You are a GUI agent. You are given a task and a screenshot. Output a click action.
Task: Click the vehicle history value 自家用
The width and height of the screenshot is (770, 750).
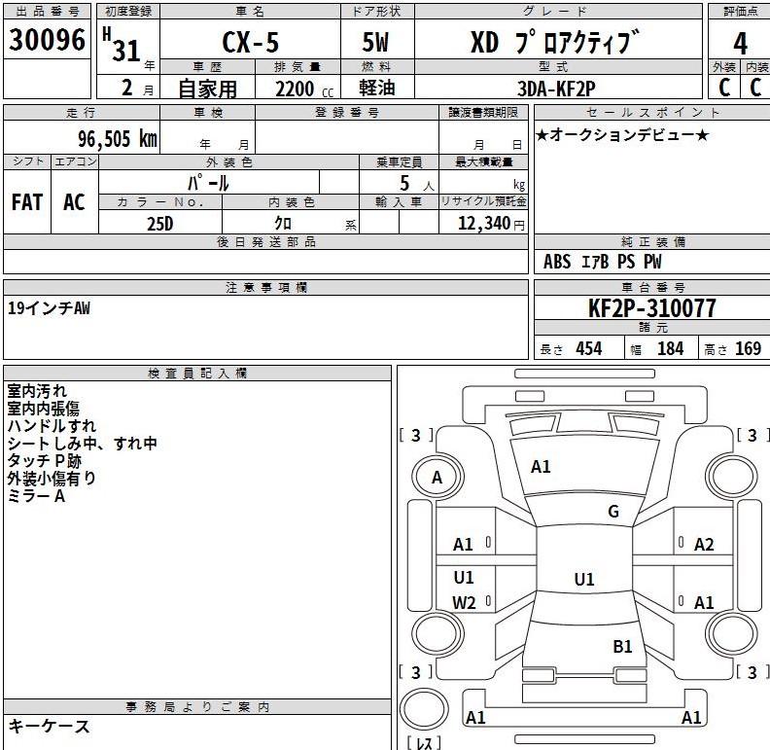(207, 89)
